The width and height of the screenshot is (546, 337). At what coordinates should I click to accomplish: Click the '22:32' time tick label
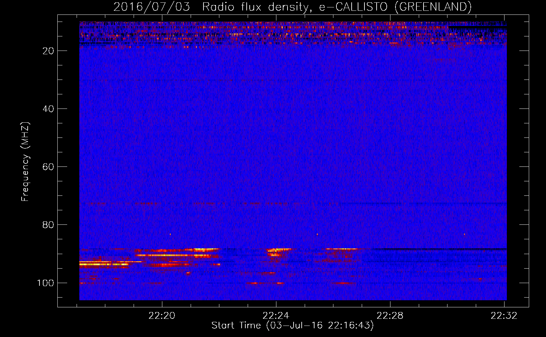(504, 316)
